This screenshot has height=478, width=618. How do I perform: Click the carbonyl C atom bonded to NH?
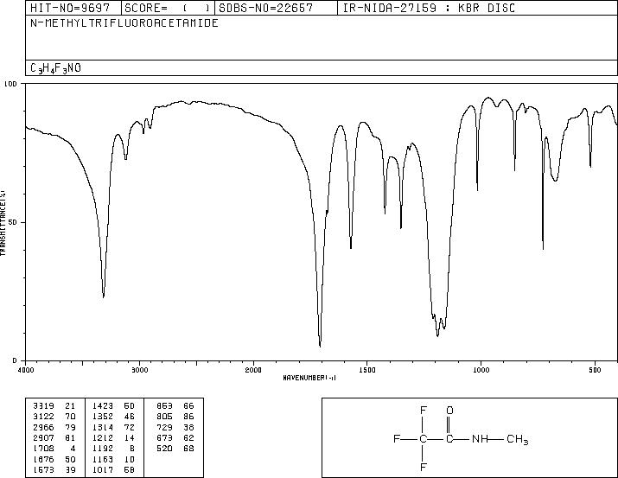coord(449,438)
